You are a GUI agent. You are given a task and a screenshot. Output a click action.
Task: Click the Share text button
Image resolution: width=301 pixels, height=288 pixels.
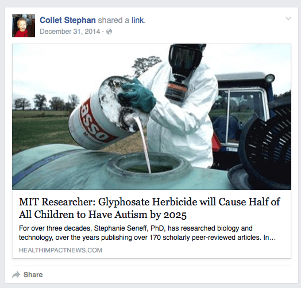click(33, 275)
